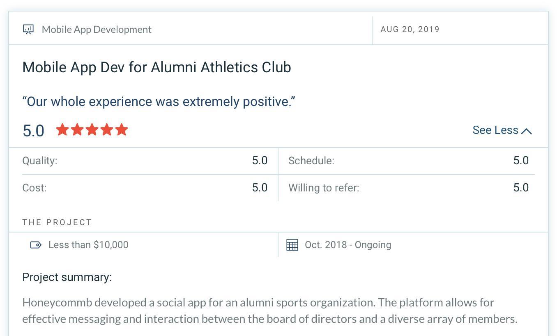Click the price tag budget icon

click(x=36, y=245)
